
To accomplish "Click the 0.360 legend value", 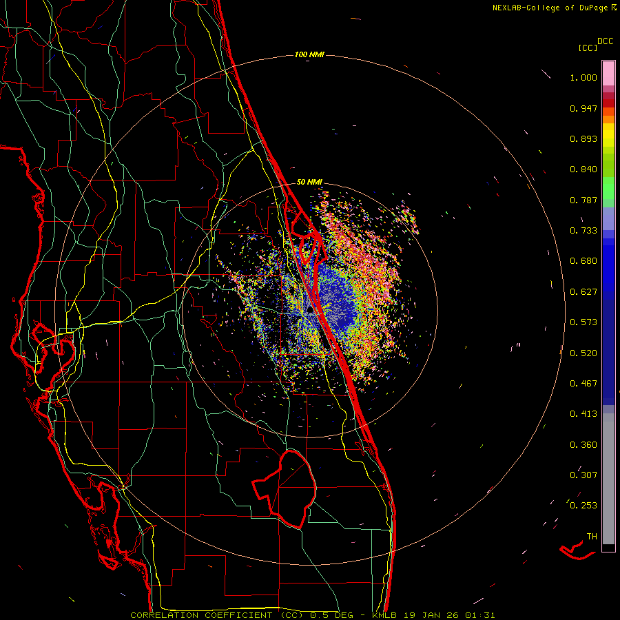I will pyautogui.click(x=583, y=445).
